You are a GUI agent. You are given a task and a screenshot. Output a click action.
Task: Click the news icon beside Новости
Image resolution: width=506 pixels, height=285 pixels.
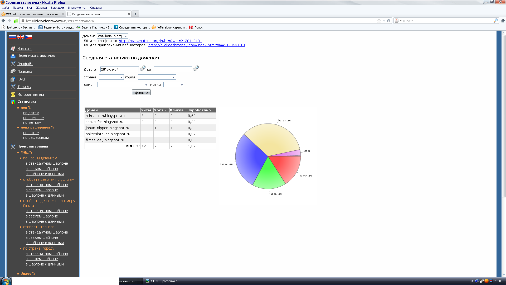coord(13,49)
